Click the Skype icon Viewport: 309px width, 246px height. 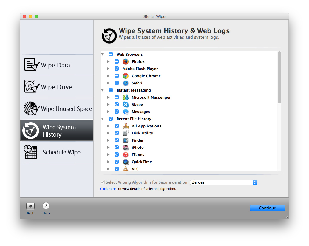point(126,105)
